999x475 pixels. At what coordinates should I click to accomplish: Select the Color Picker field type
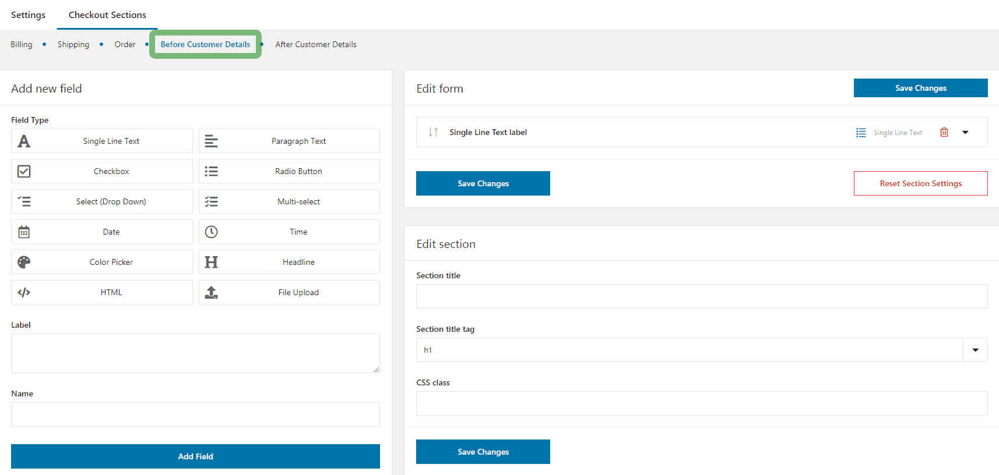(102, 262)
